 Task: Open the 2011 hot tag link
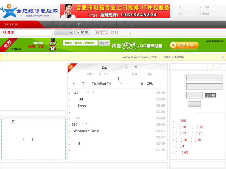click(114, 33)
